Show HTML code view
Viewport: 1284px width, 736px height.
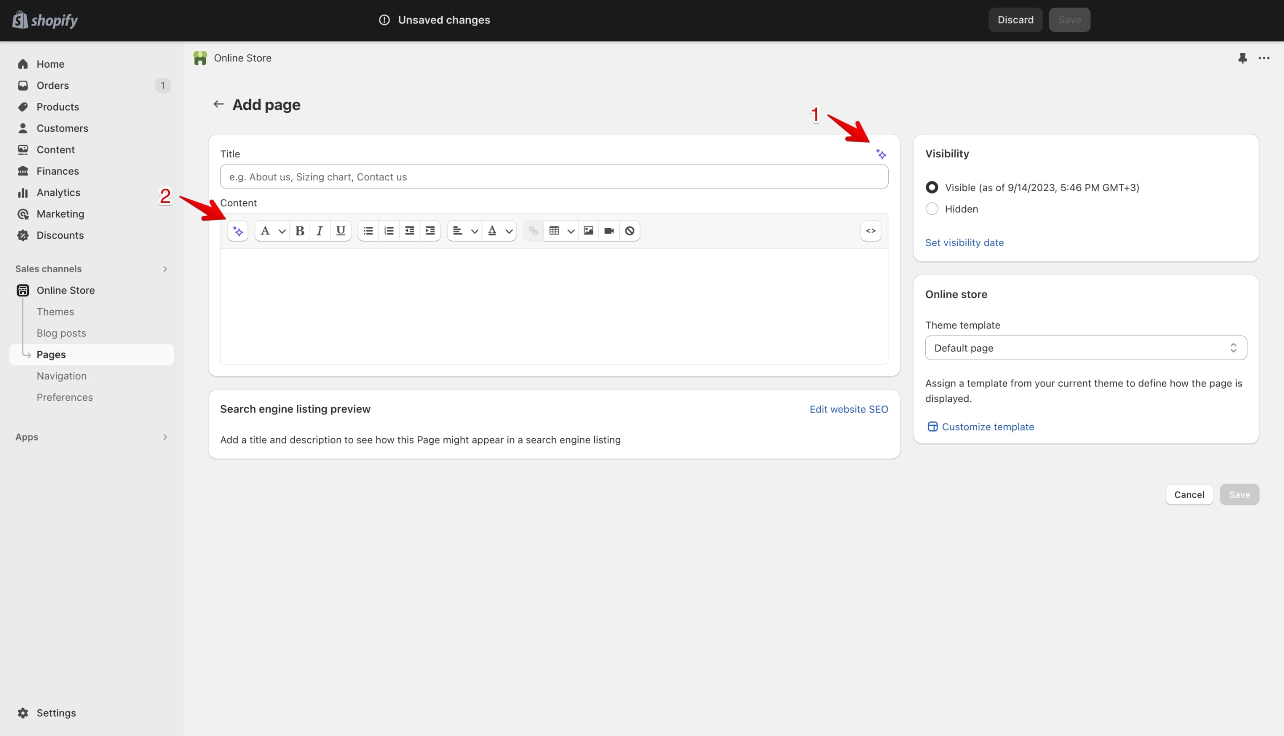(871, 231)
